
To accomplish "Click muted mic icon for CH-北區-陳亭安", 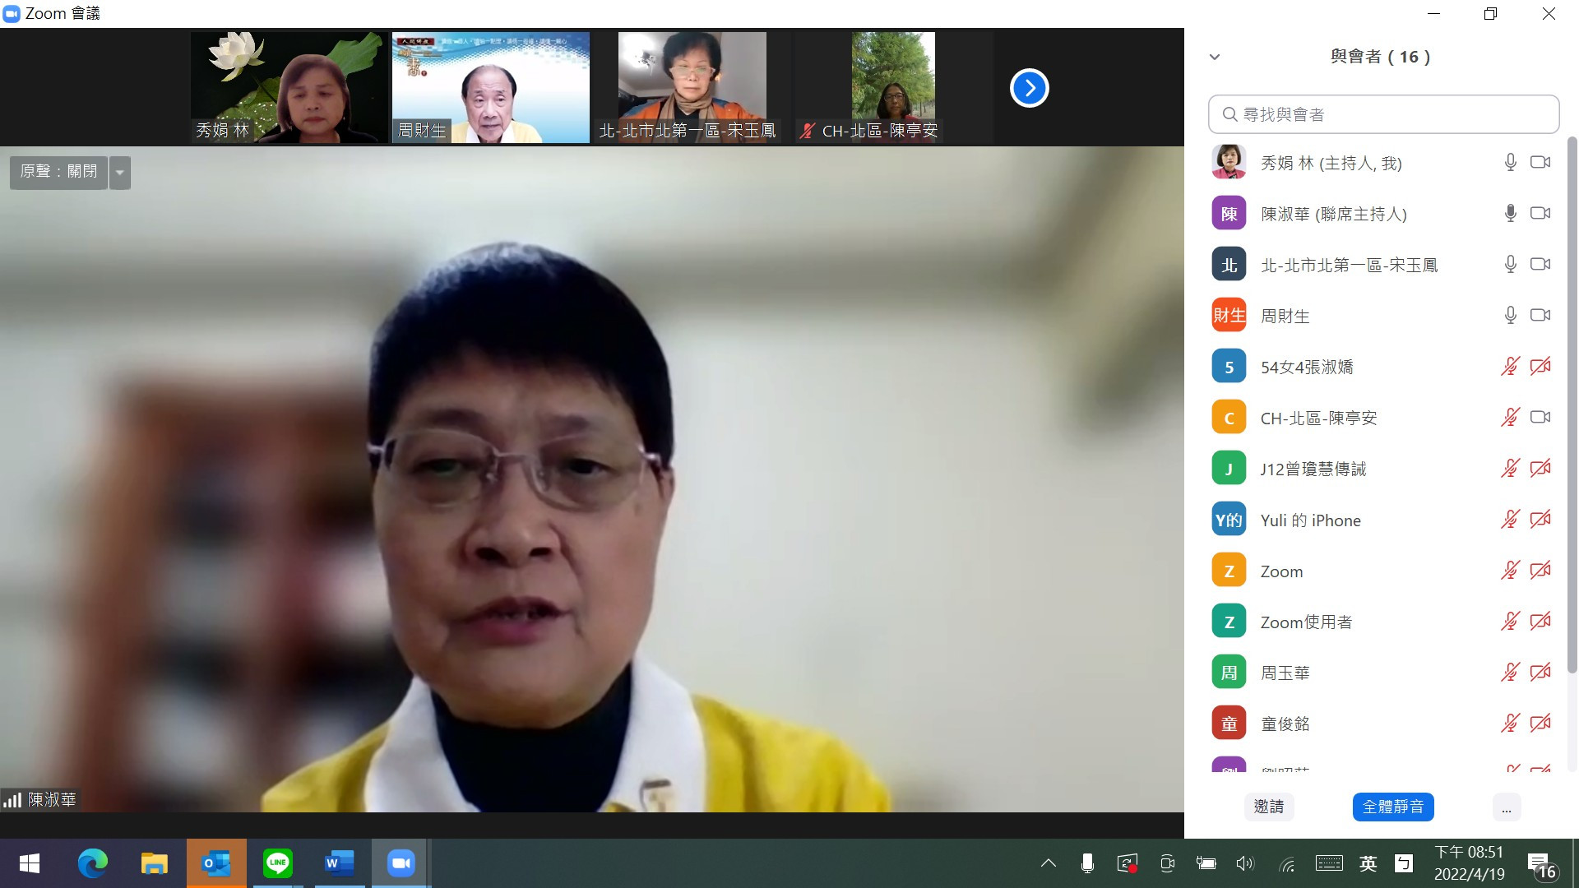I will (1510, 418).
